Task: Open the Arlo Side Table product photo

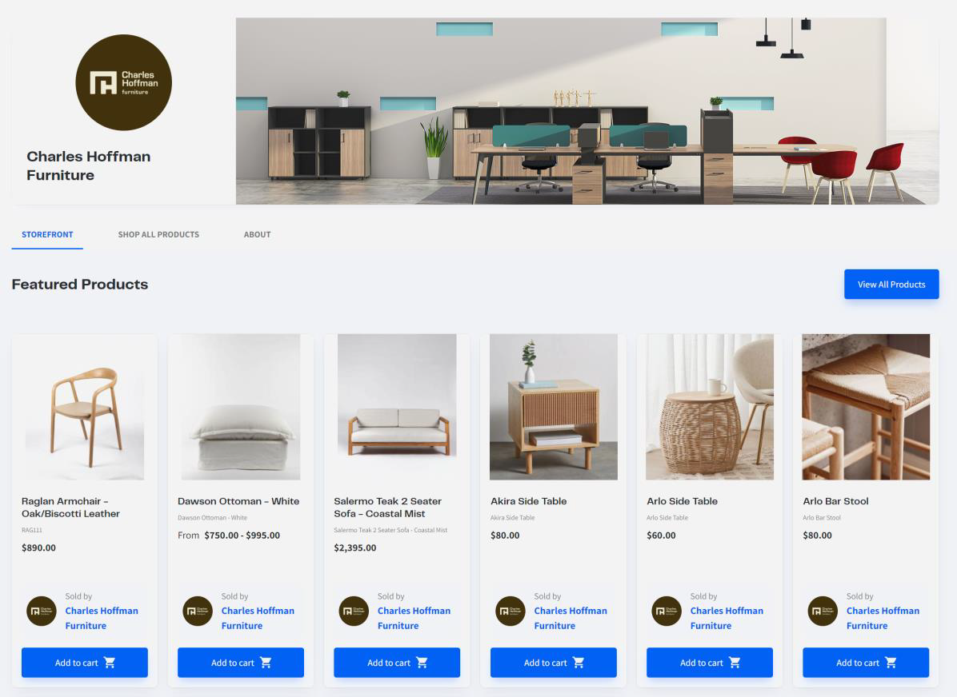Action: pos(709,407)
